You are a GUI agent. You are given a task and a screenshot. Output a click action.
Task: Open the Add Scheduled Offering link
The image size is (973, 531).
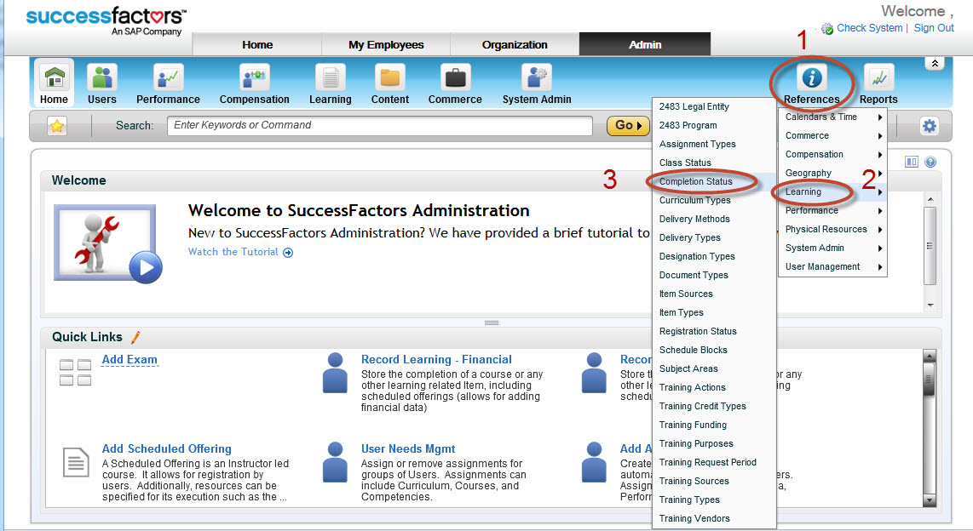coord(166,448)
